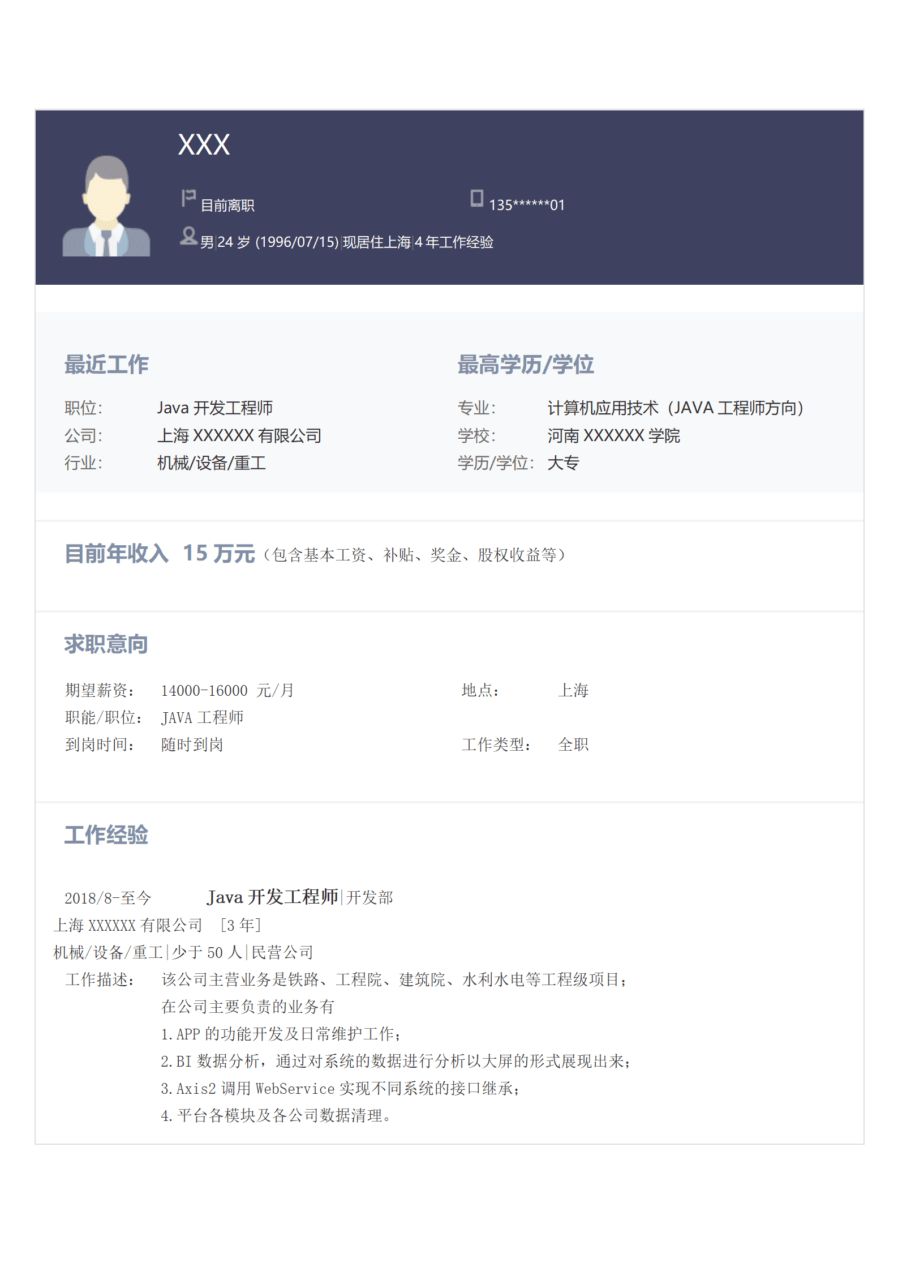Click the desired role JAVA 工程师

202,718
